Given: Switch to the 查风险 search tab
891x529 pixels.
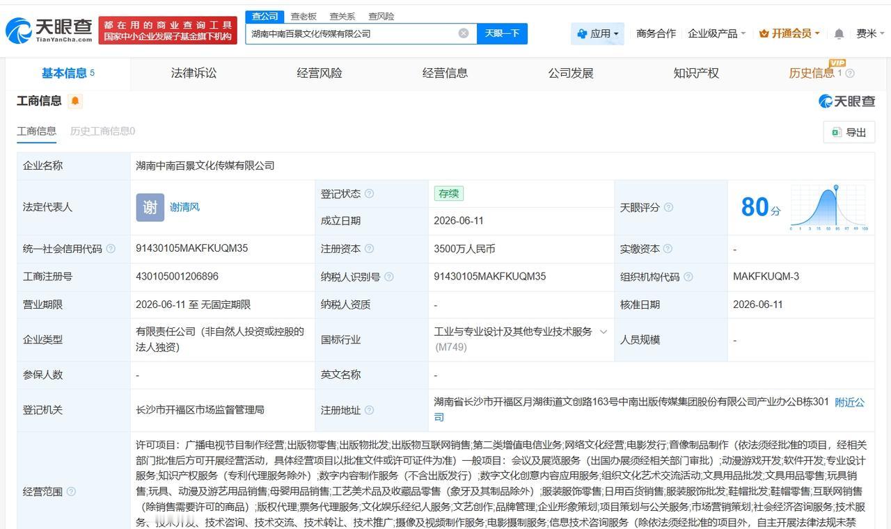Looking at the screenshot, I should click(x=381, y=16).
